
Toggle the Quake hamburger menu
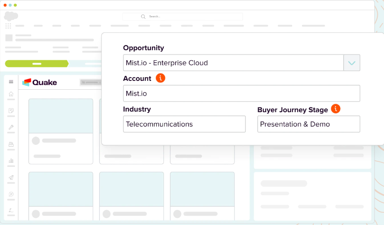(x=11, y=82)
